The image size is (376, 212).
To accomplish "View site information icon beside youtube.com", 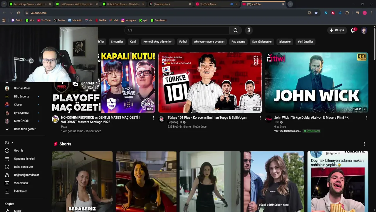I will coord(27,13).
